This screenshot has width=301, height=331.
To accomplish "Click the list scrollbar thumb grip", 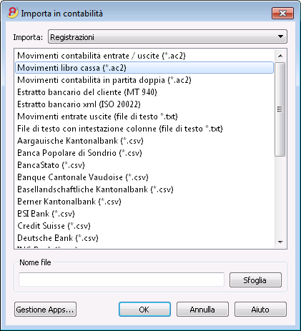I will (x=280, y=109).
